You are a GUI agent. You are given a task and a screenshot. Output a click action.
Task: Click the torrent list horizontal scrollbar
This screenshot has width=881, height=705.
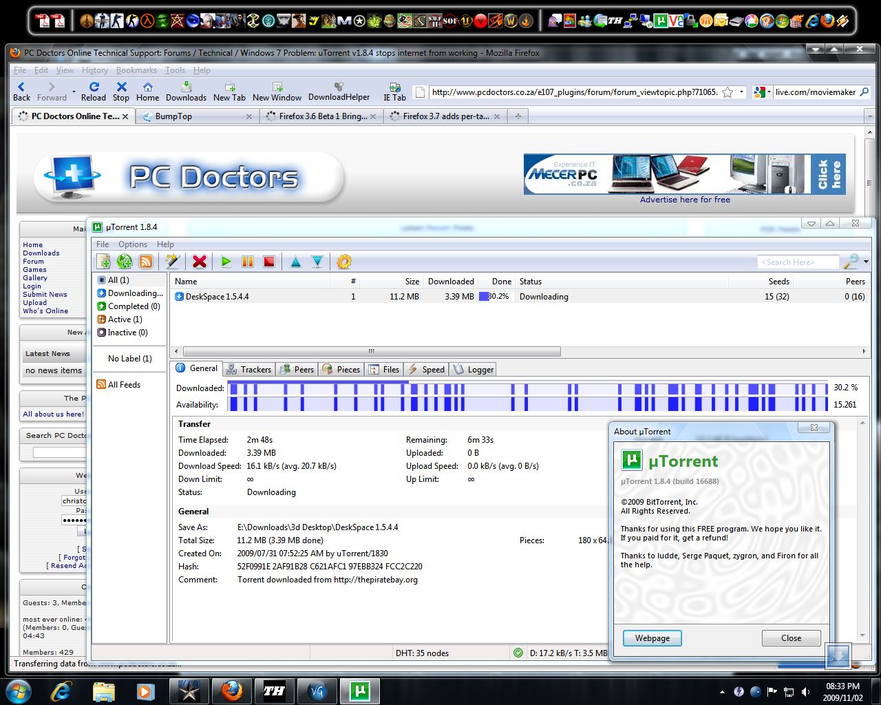point(372,351)
